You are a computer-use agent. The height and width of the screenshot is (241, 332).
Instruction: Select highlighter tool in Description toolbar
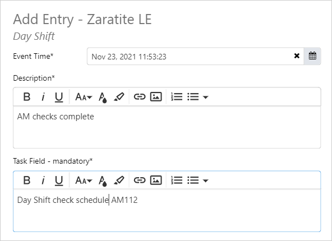pos(119,97)
